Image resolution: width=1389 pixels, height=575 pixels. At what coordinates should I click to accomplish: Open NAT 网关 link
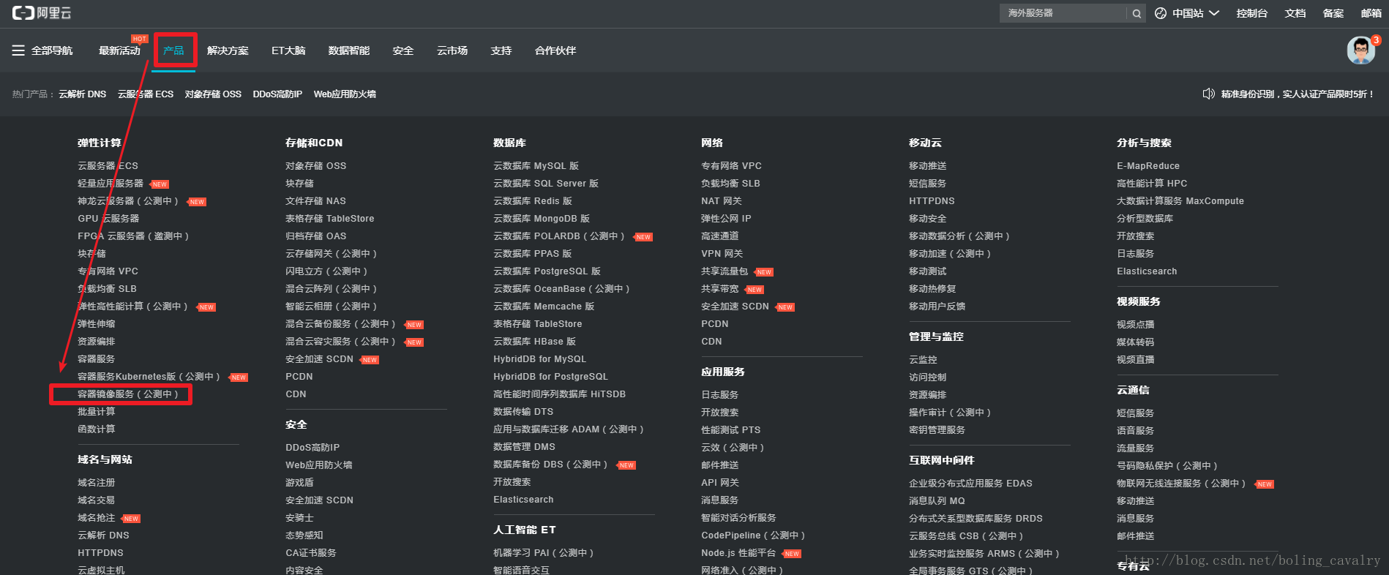722,201
